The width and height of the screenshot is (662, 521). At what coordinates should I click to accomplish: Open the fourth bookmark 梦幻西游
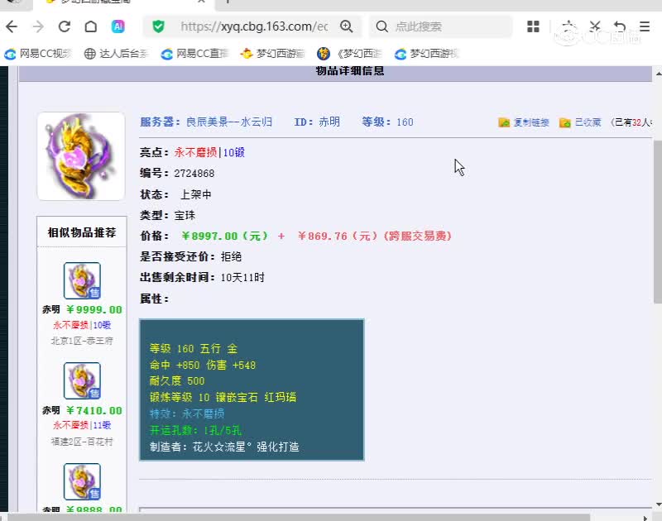click(272, 54)
